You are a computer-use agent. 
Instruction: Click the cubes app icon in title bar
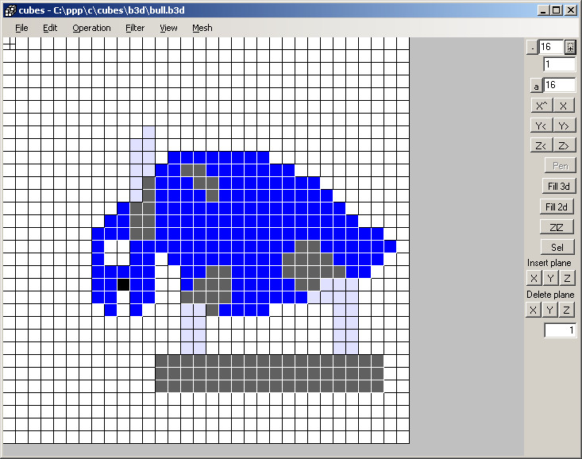point(10,10)
